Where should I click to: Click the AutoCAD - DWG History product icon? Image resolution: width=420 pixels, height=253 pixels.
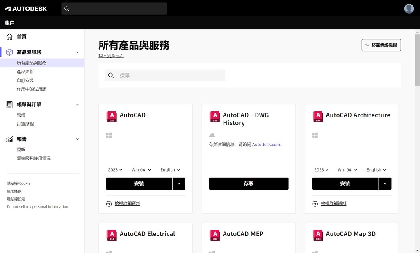pos(215,117)
